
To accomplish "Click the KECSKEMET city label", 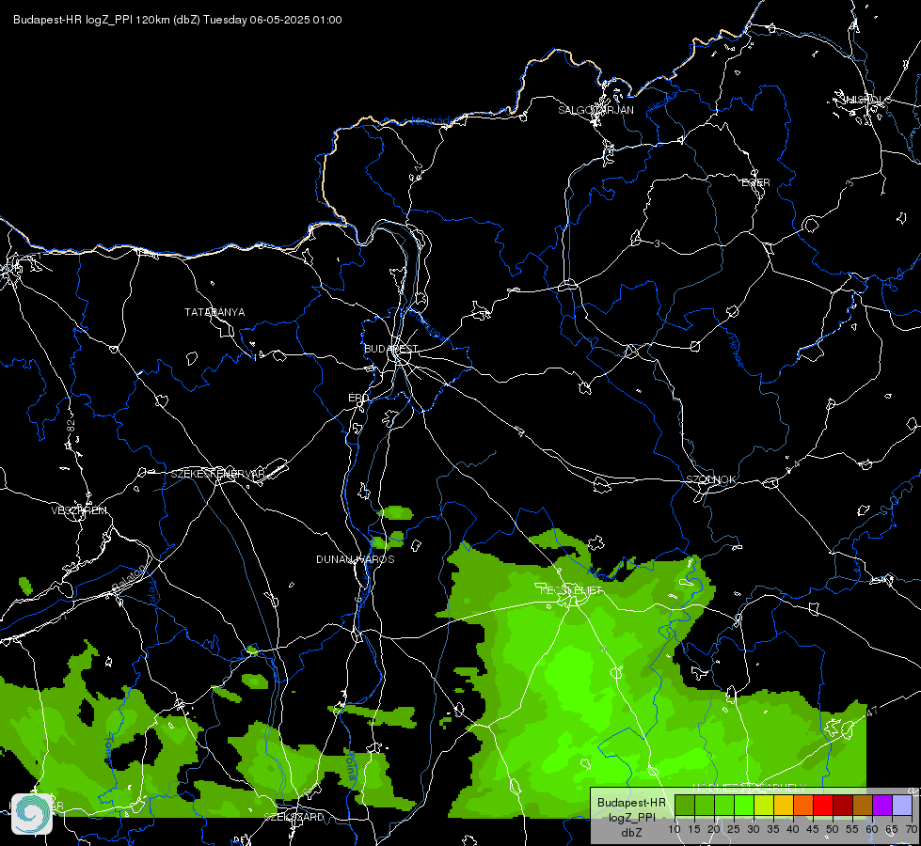I will [571, 590].
